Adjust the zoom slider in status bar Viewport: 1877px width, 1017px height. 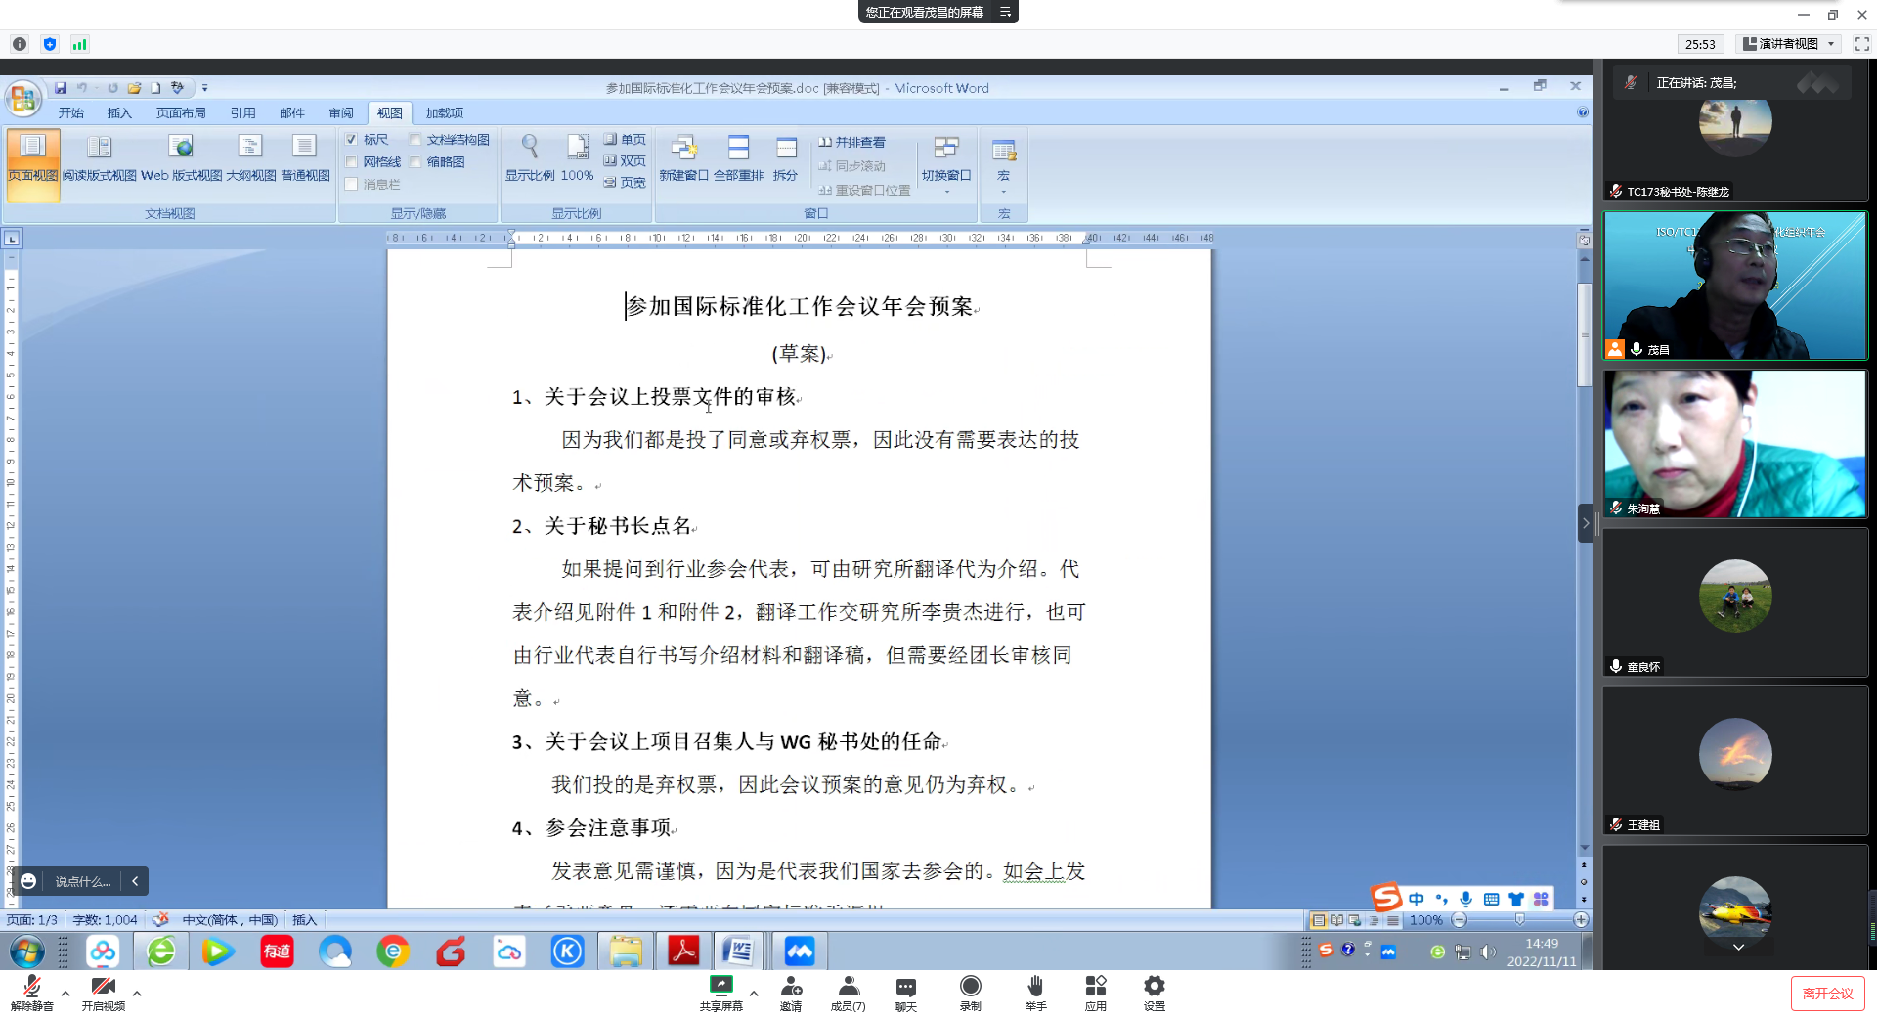(x=1519, y=920)
